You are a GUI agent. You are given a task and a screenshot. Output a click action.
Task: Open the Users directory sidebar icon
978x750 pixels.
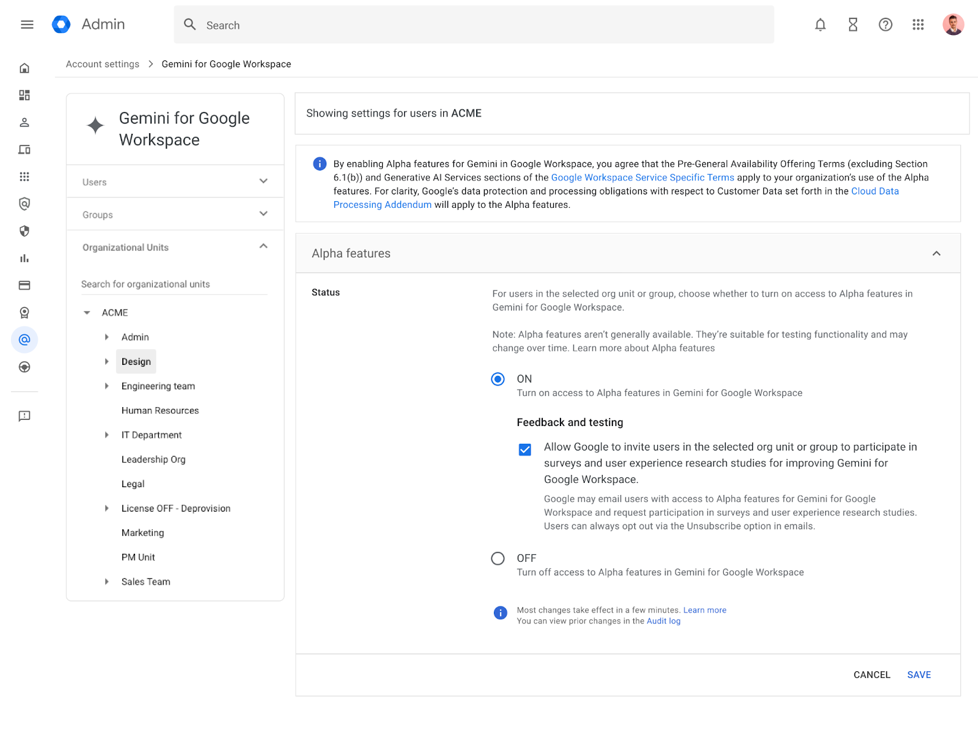pyautogui.click(x=24, y=122)
